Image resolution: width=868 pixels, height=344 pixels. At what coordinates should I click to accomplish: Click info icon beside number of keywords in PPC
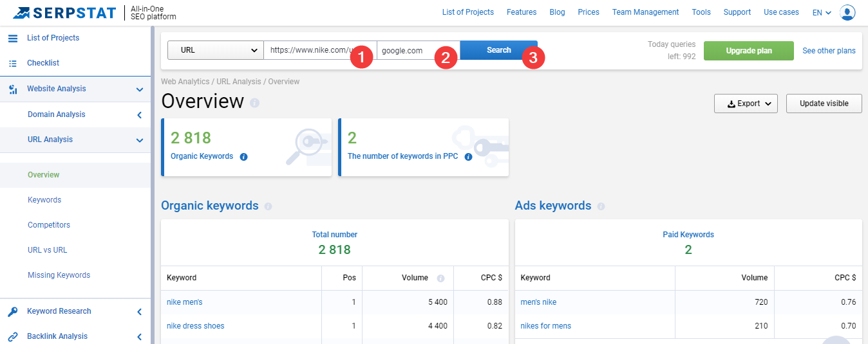click(468, 156)
